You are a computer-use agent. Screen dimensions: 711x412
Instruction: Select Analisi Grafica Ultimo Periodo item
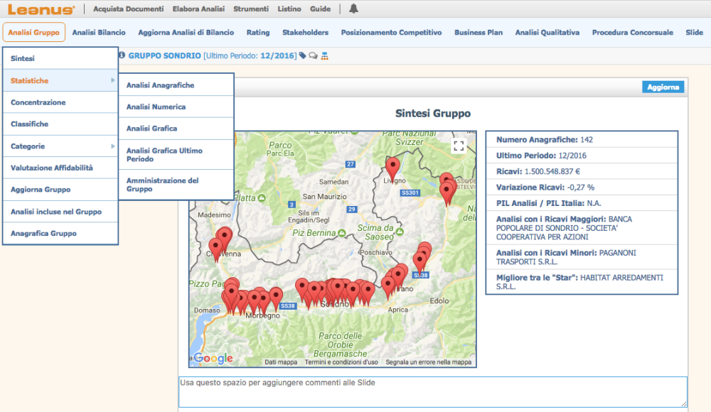click(176, 155)
